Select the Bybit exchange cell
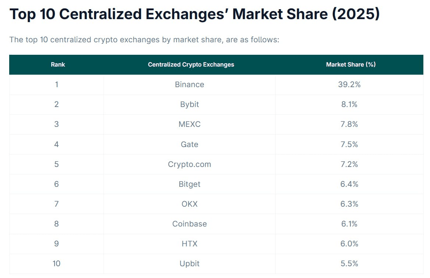The height and width of the screenshot is (278, 430). pos(189,104)
